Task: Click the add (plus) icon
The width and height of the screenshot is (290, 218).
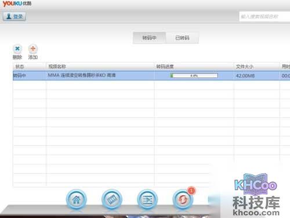Action: point(33,49)
